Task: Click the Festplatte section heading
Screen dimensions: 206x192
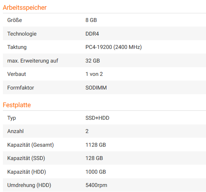Action: click(17, 105)
